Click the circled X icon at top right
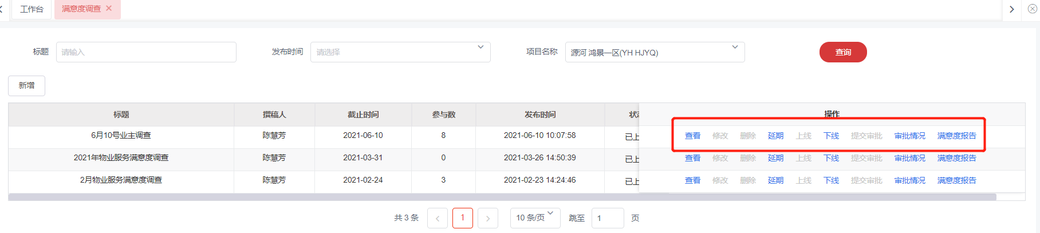 coord(1032,9)
